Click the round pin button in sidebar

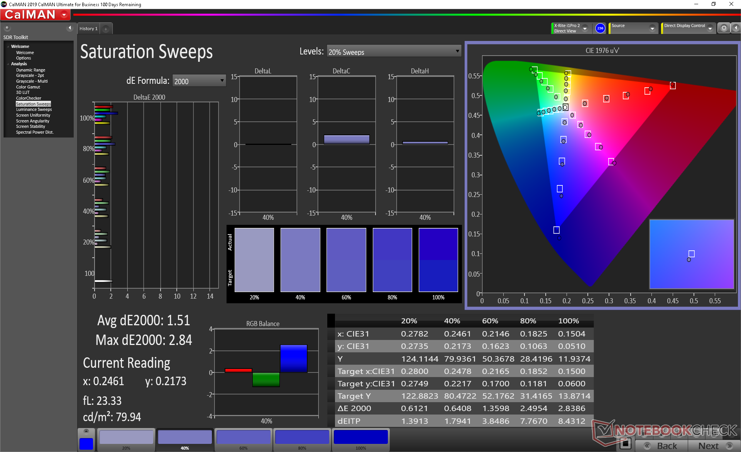click(x=7, y=28)
